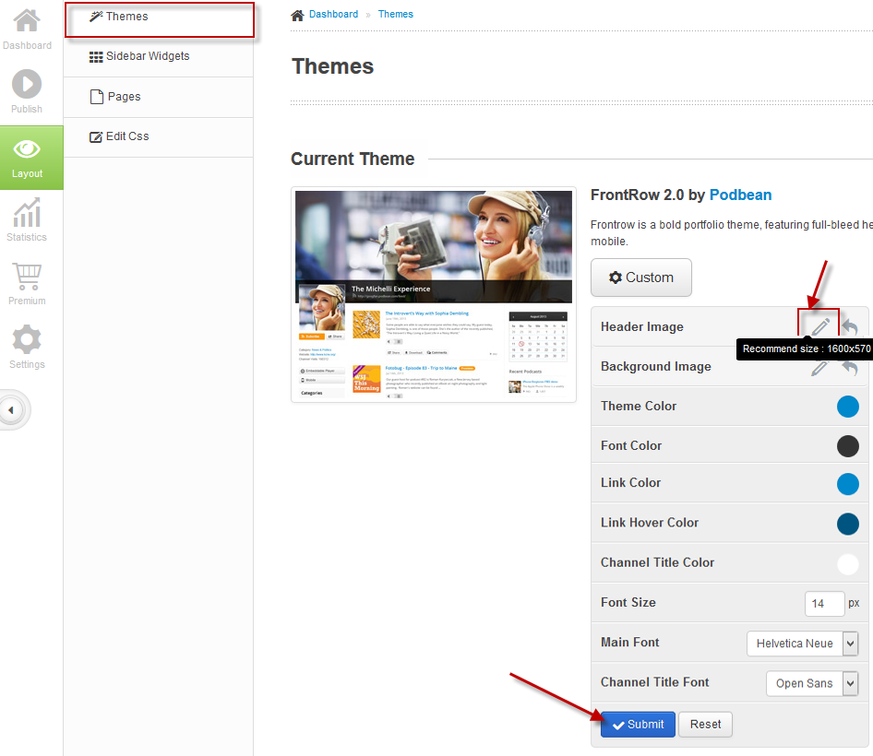Change the Link Color swatch
Screen dimensions: 873x756
(847, 483)
